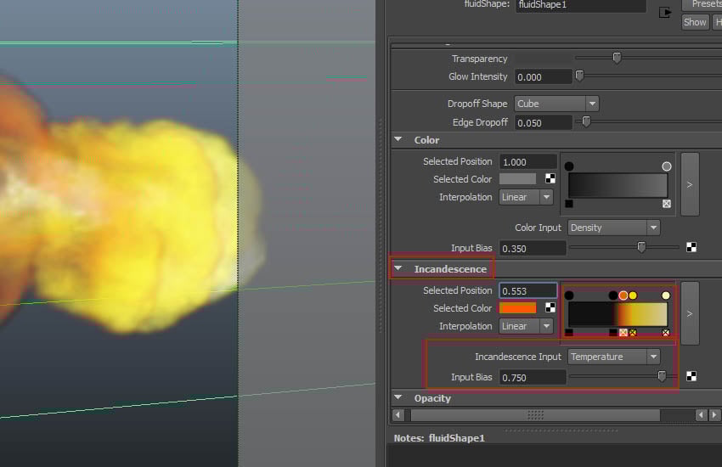Click the Incandescence Selected Color map checker icon
This screenshot has width=722, height=467.
[x=550, y=307]
